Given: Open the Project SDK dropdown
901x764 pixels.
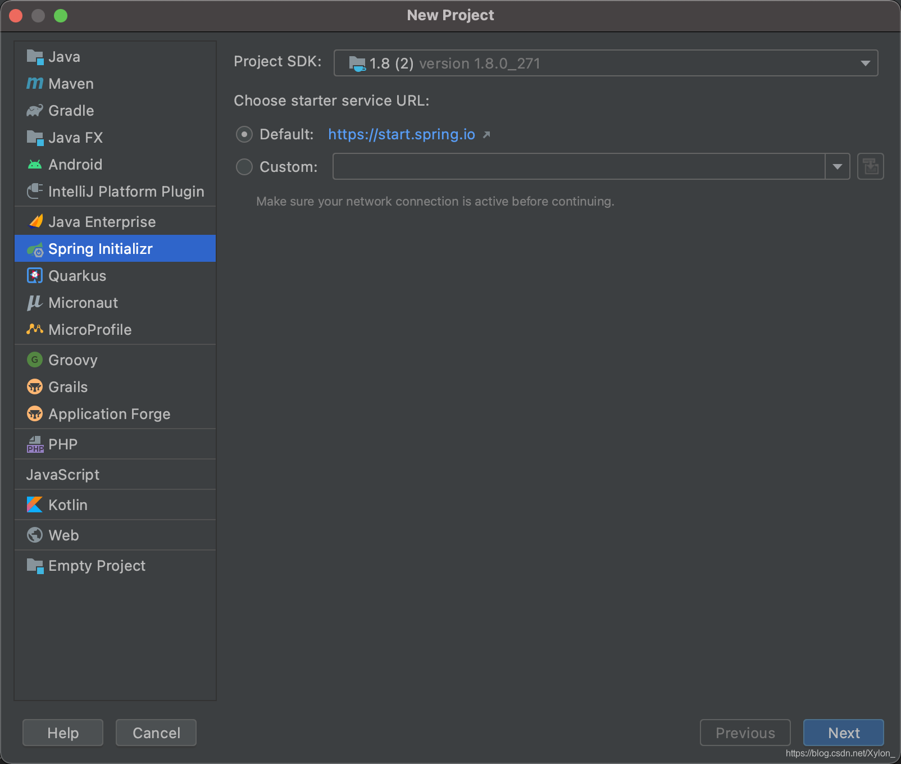Looking at the screenshot, I should pyautogui.click(x=864, y=63).
